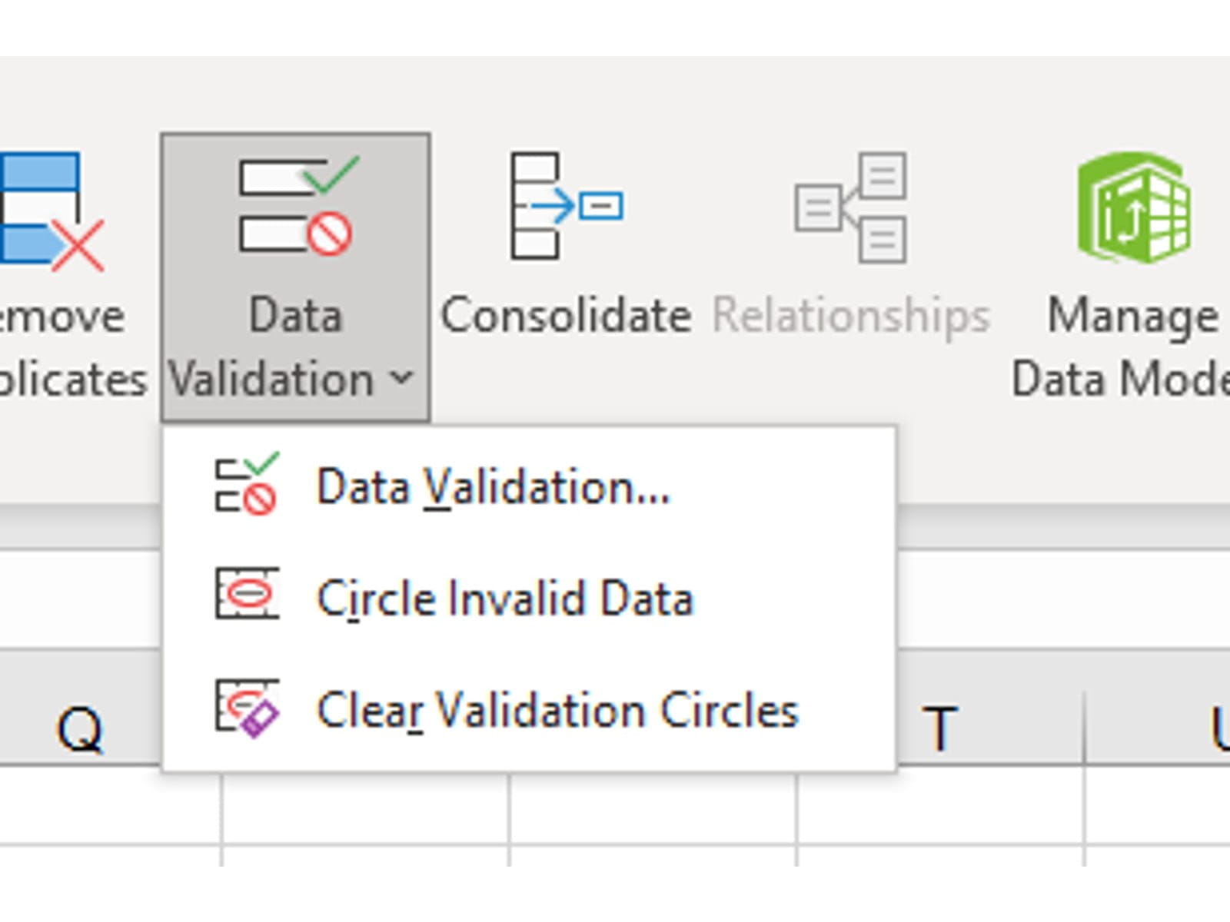
Task: Click the Remove Duplicates icon
Action: (49, 211)
